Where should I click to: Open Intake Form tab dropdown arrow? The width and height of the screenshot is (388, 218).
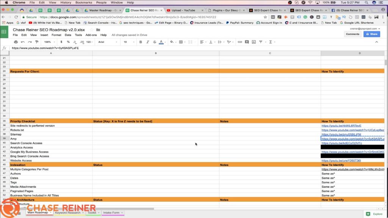click(x=122, y=213)
